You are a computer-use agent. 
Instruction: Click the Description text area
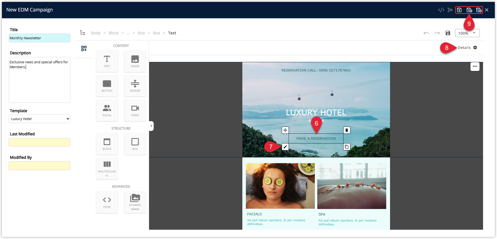pyautogui.click(x=39, y=80)
